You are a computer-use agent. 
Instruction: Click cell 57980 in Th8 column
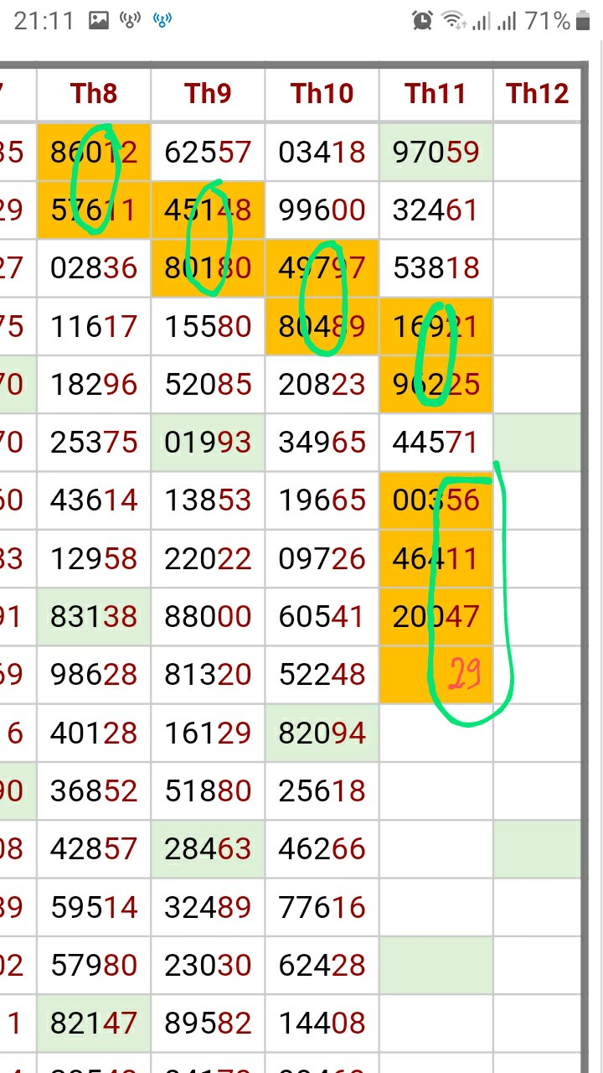tap(94, 965)
